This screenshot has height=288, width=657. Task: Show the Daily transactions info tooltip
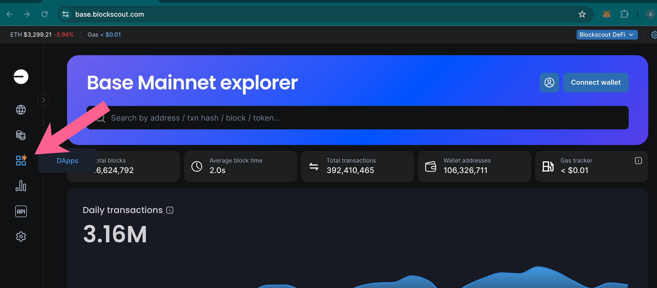[x=170, y=210]
